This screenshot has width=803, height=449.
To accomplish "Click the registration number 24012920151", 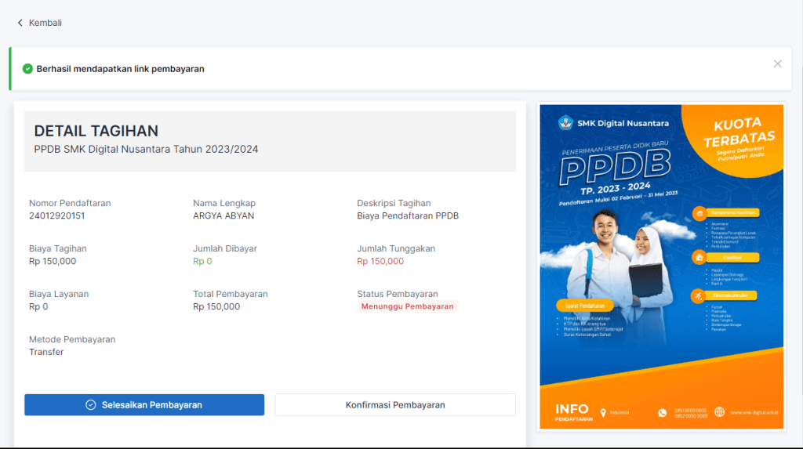I will 57,216.
